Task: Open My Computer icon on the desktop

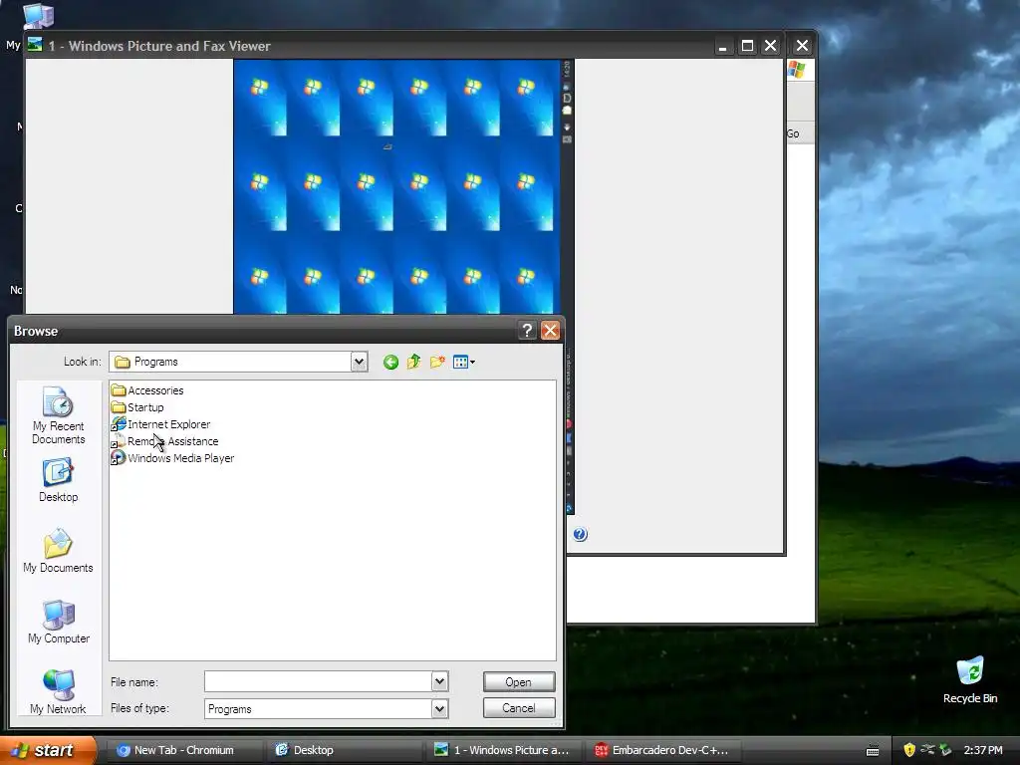Action: tap(38, 16)
